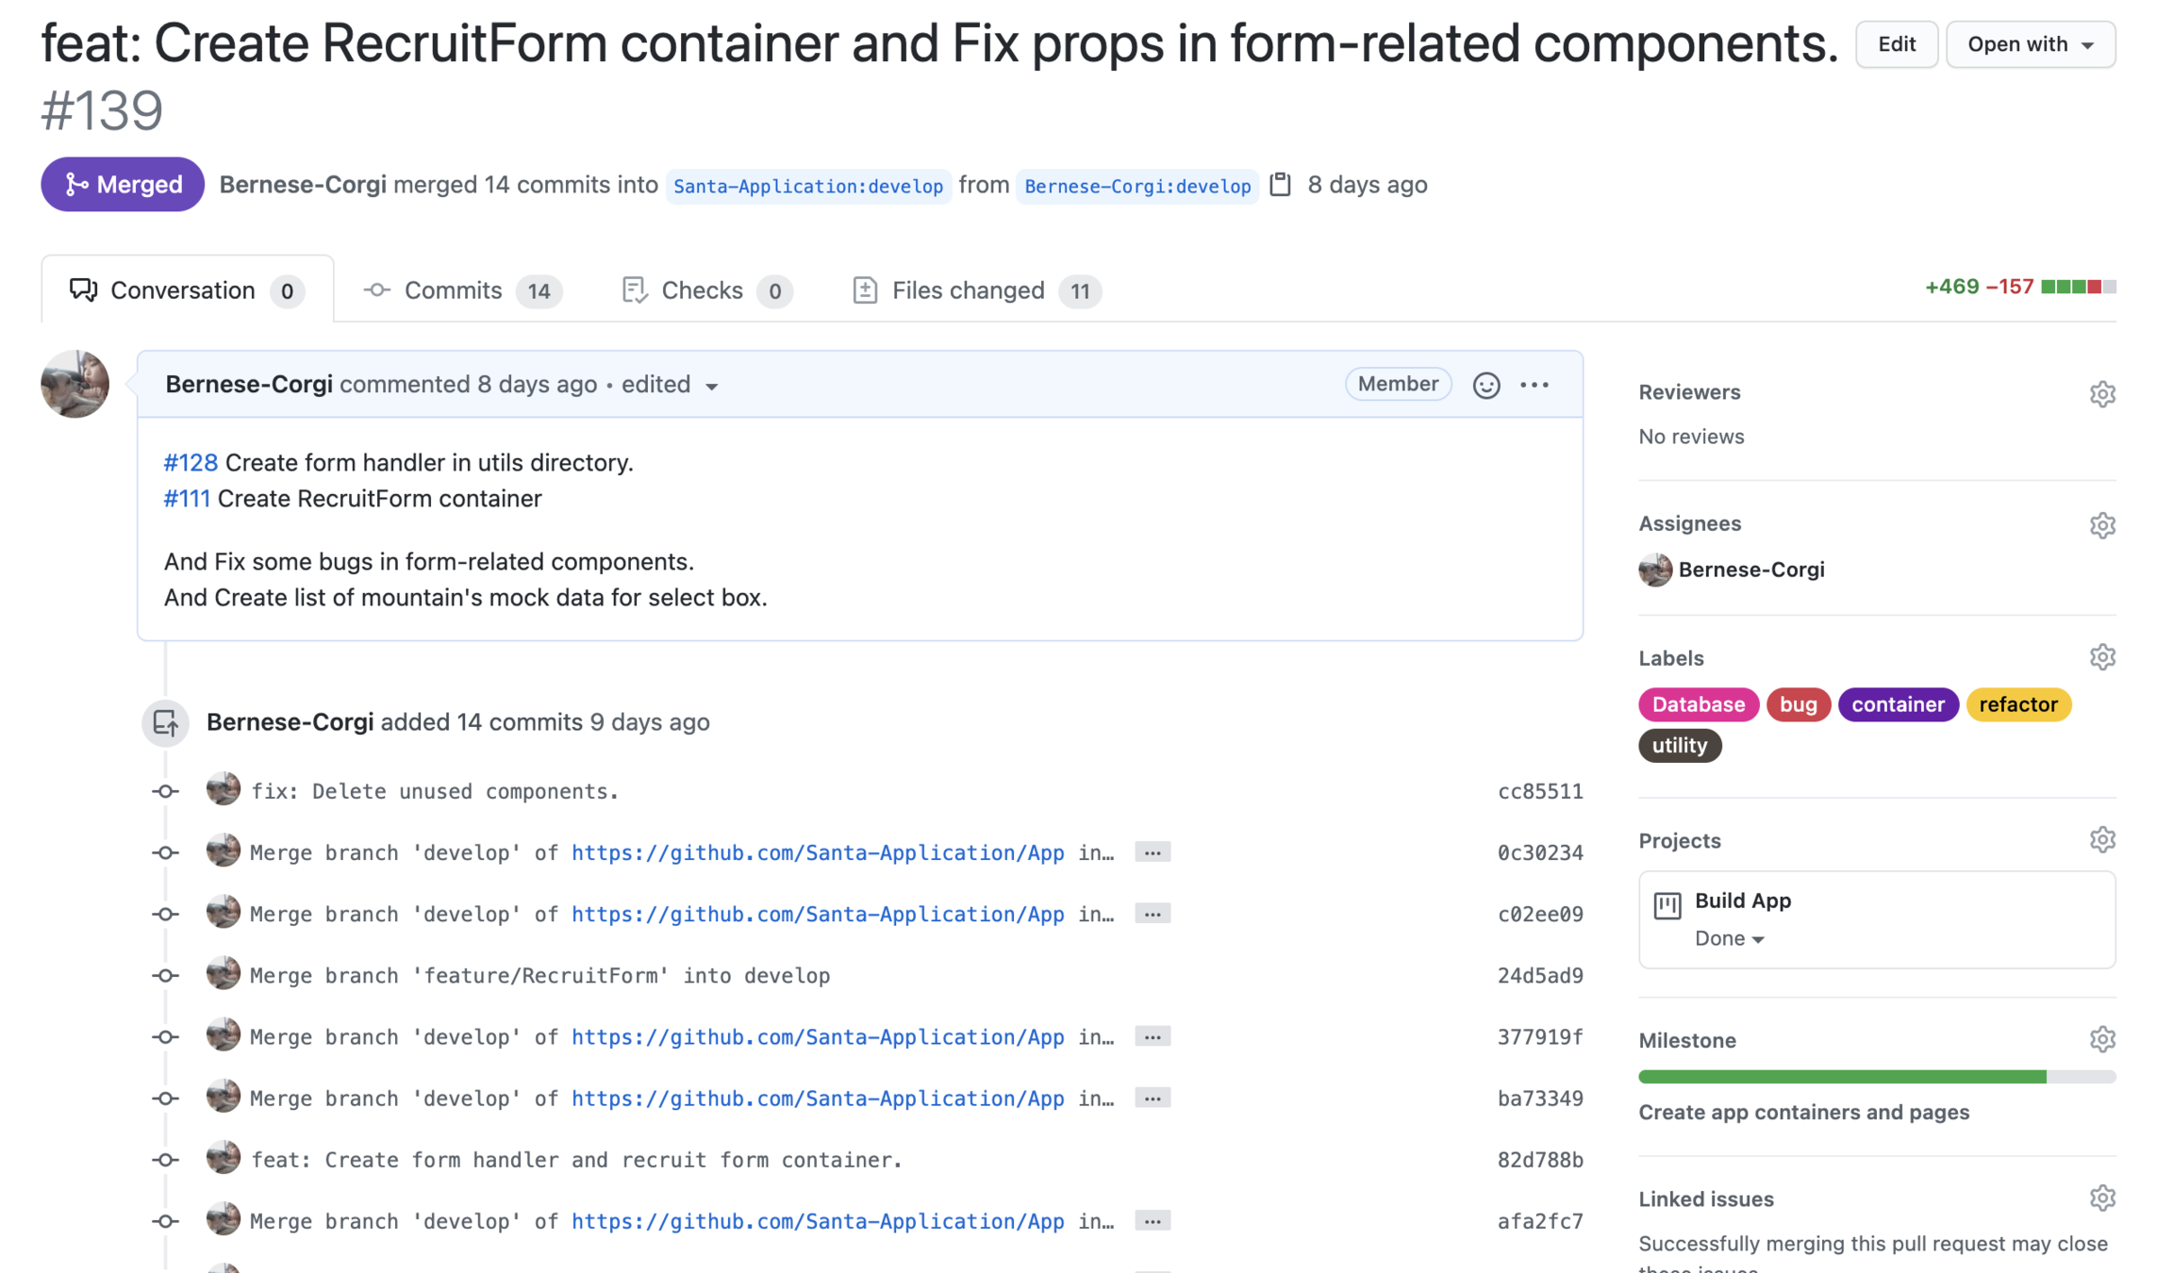Open linked issue #128

click(x=191, y=463)
